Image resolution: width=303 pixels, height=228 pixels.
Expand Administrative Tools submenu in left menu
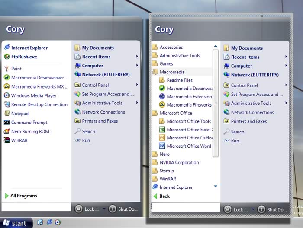click(137, 103)
